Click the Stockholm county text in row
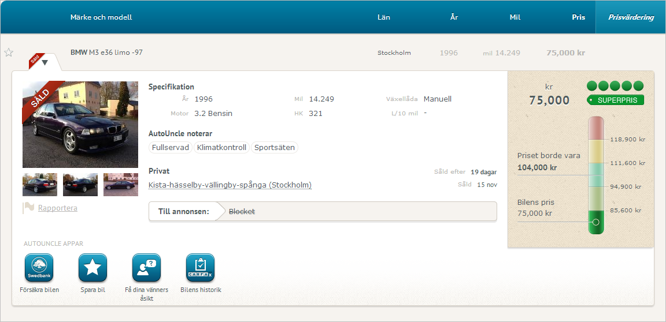Image resolution: width=666 pixels, height=322 pixels. (x=394, y=53)
